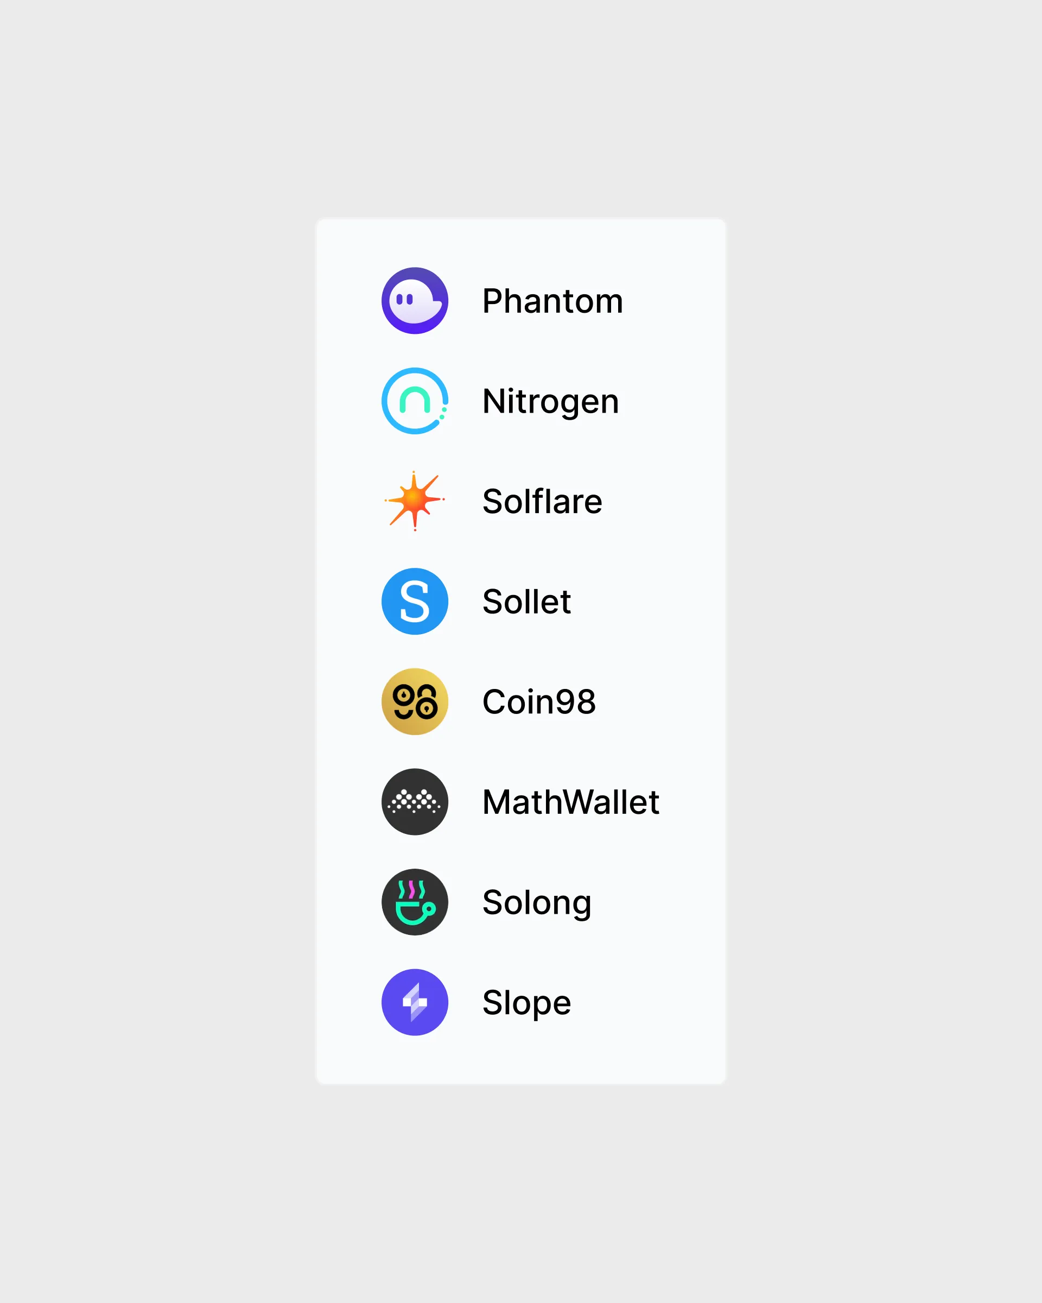Click gray backdrop above the wallet card
Screen dimensions: 1042x1303
(x=520, y=109)
